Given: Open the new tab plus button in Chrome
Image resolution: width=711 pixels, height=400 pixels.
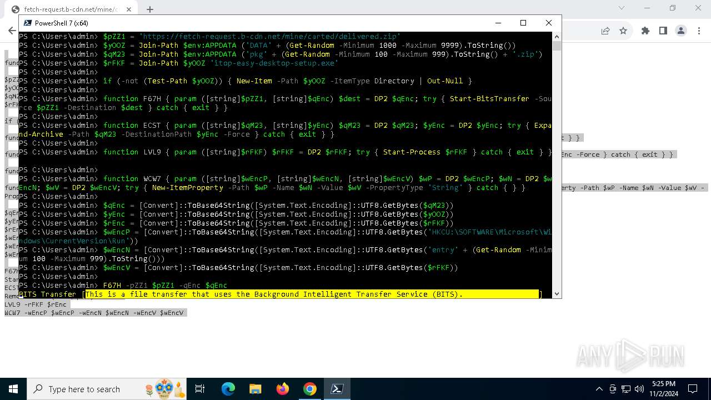Looking at the screenshot, I should [149, 9].
